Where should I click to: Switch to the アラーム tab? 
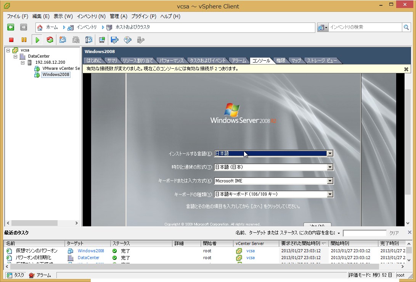239,61
